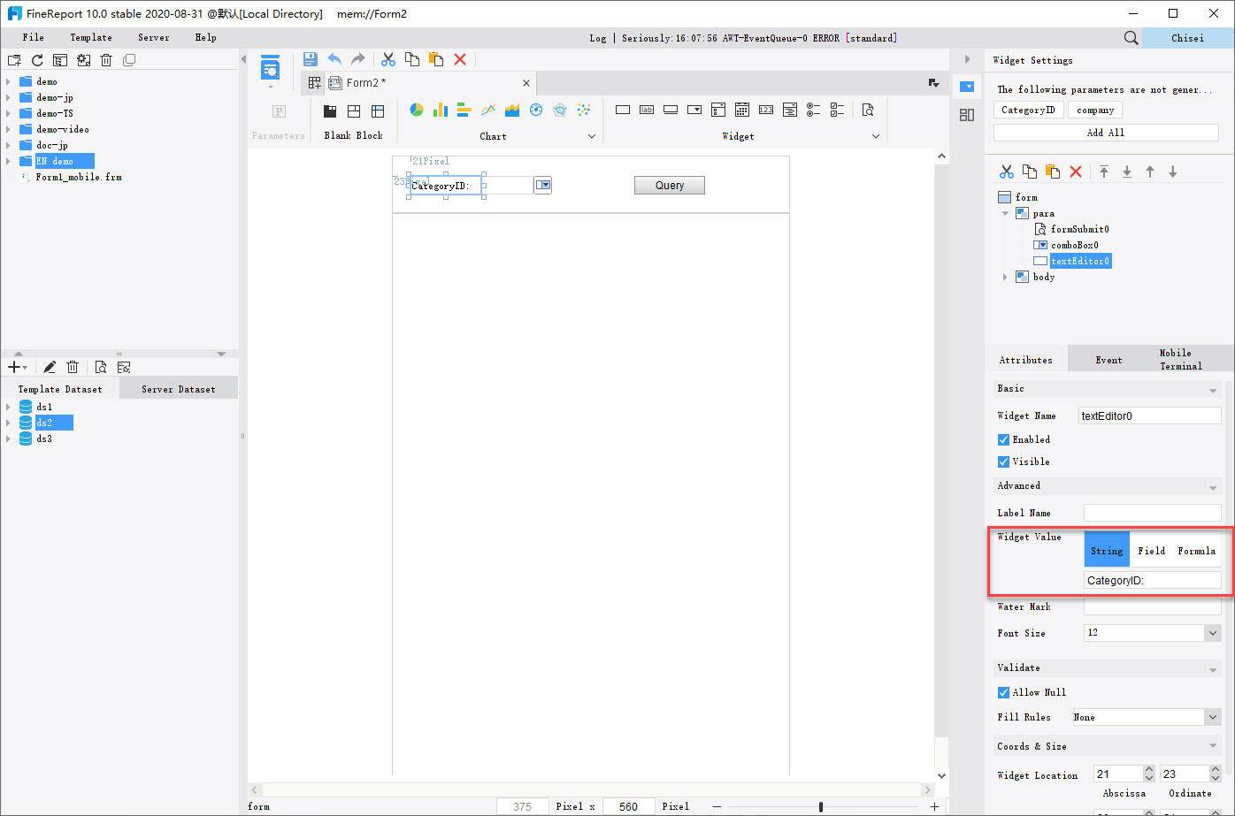1235x816 pixels.
Task: Open the search magnifier in title bar
Action: pyautogui.click(x=1131, y=38)
